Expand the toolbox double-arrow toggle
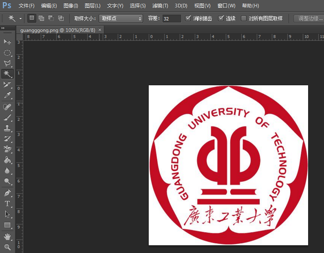324x253 pixels. click(3, 28)
